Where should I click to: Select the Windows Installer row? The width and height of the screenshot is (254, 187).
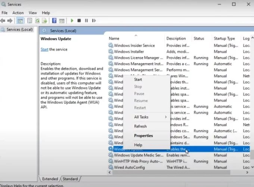(x=179, y=52)
